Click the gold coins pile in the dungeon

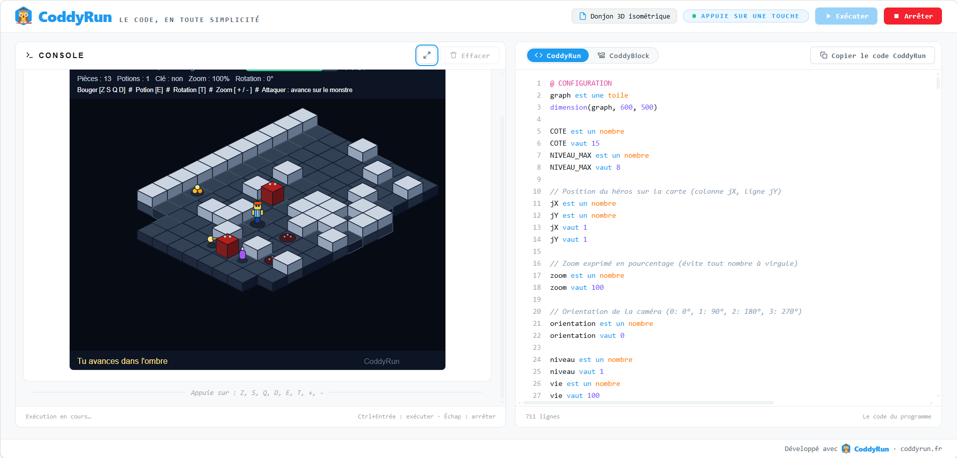tap(197, 189)
